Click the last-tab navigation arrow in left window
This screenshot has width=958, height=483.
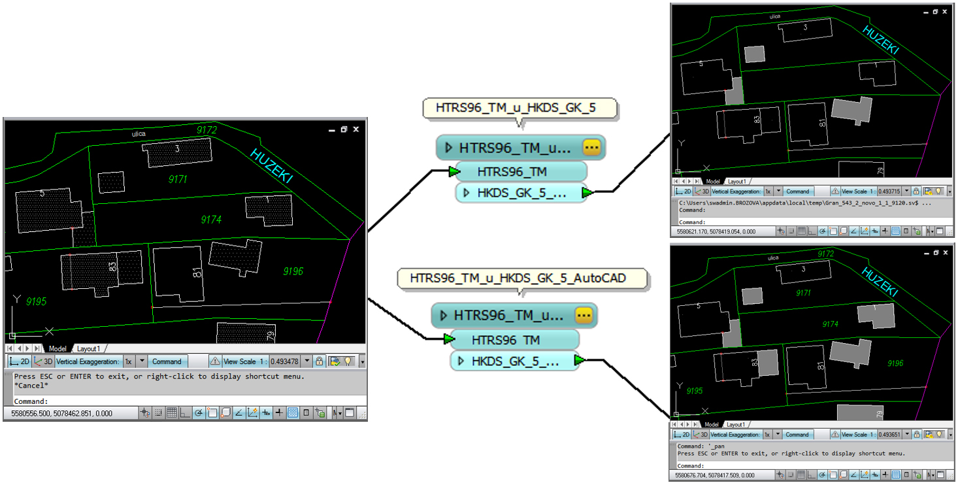(x=38, y=348)
